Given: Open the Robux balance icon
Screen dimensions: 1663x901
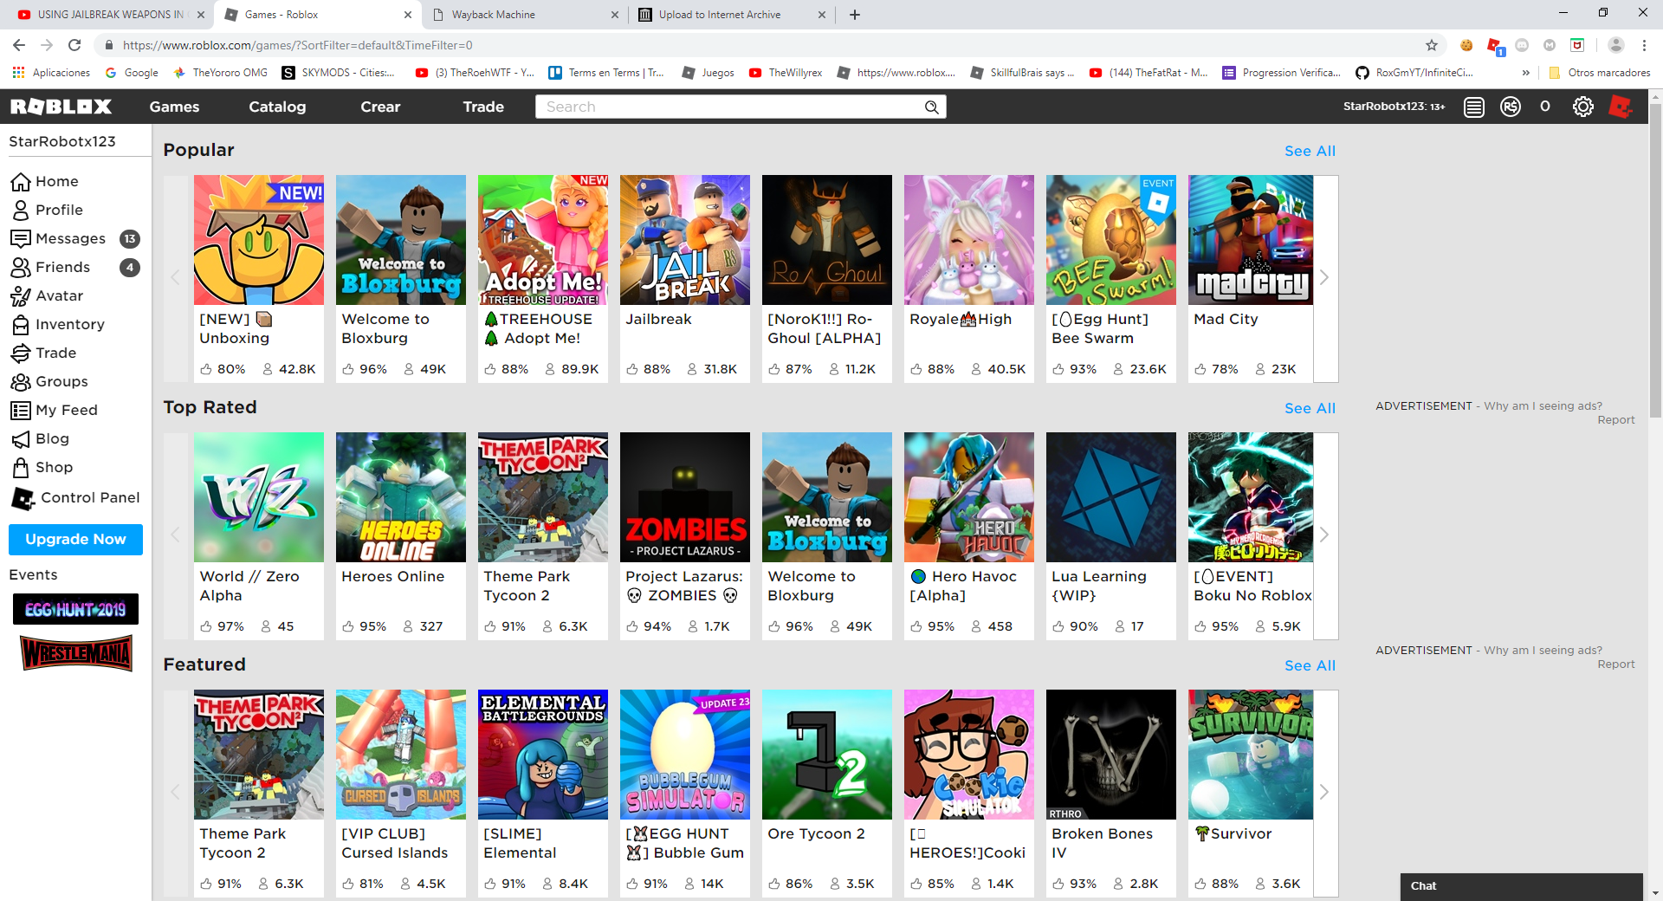Looking at the screenshot, I should coord(1511,107).
